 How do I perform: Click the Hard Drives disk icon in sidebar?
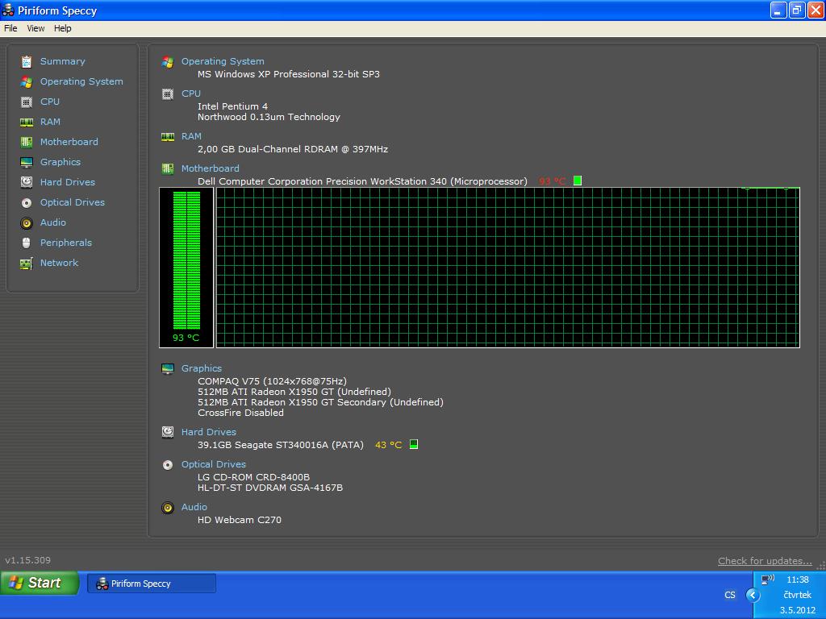[x=27, y=182]
